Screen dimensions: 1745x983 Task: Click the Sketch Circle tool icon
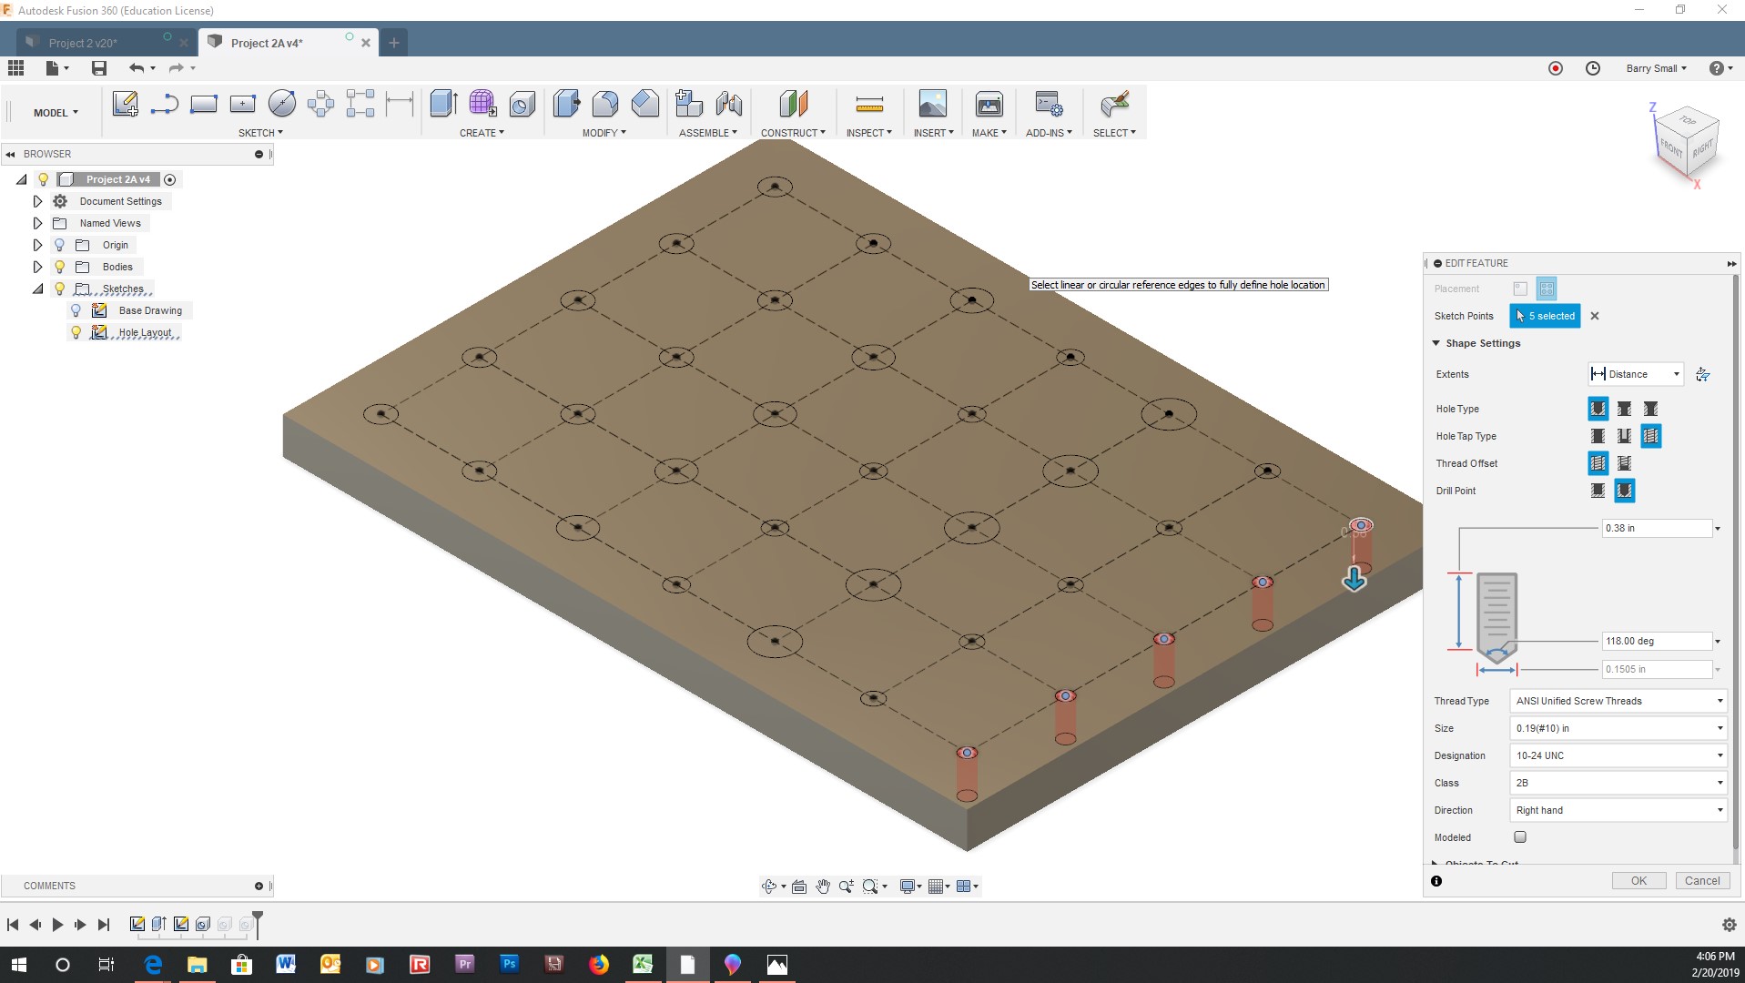[281, 104]
